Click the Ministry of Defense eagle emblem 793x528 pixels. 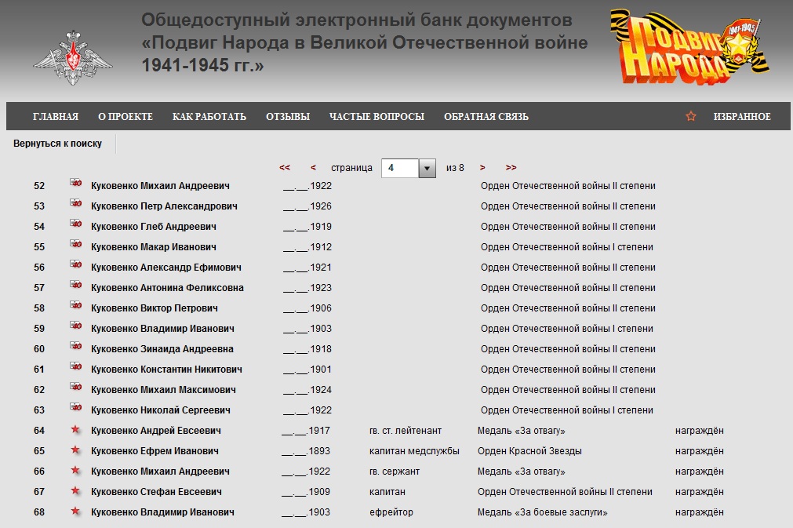[72, 57]
